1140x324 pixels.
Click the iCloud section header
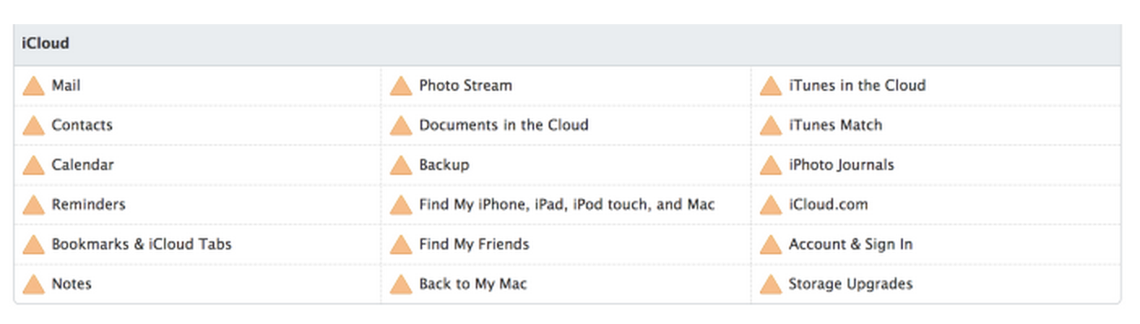coord(45,44)
